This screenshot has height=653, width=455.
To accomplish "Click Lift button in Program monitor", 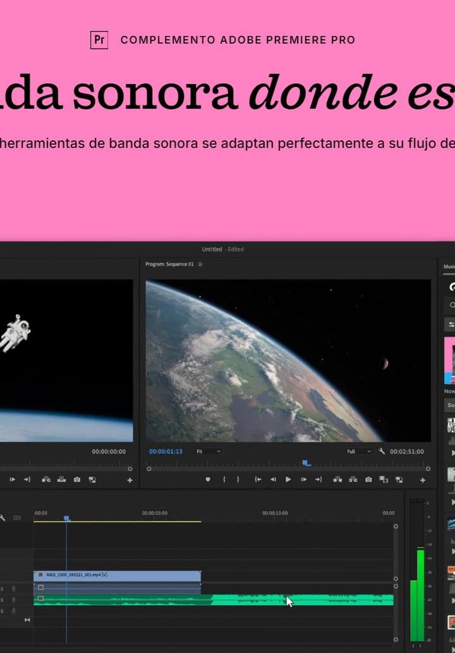I will point(337,480).
